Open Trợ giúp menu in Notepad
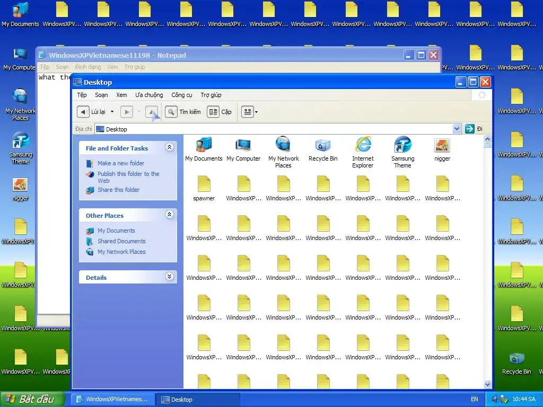Image resolution: width=543 pixels, height=407 pixels. [x=135, y=67]
